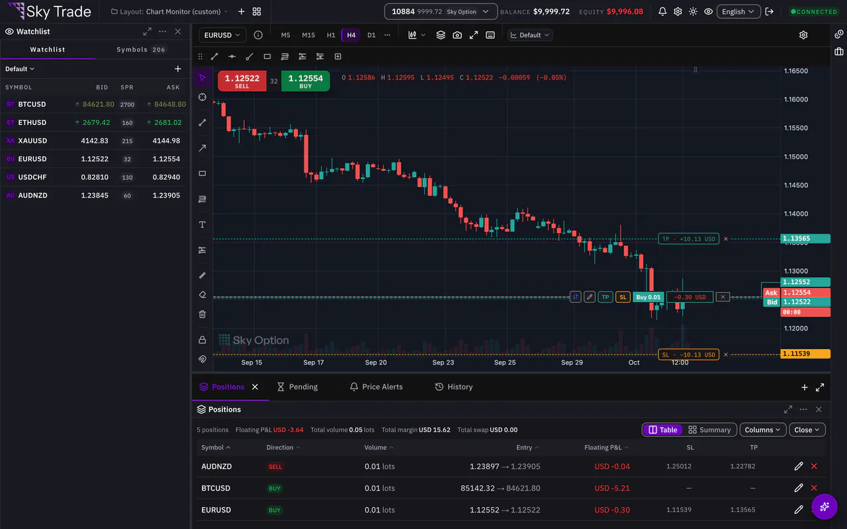
Task: Open the Close positions dropdown
Action: 807,430
